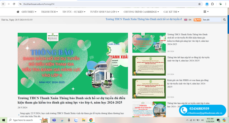The image size is (229, 123).
Task: Click the volume icon in system tray
Action: pos(194,120)
